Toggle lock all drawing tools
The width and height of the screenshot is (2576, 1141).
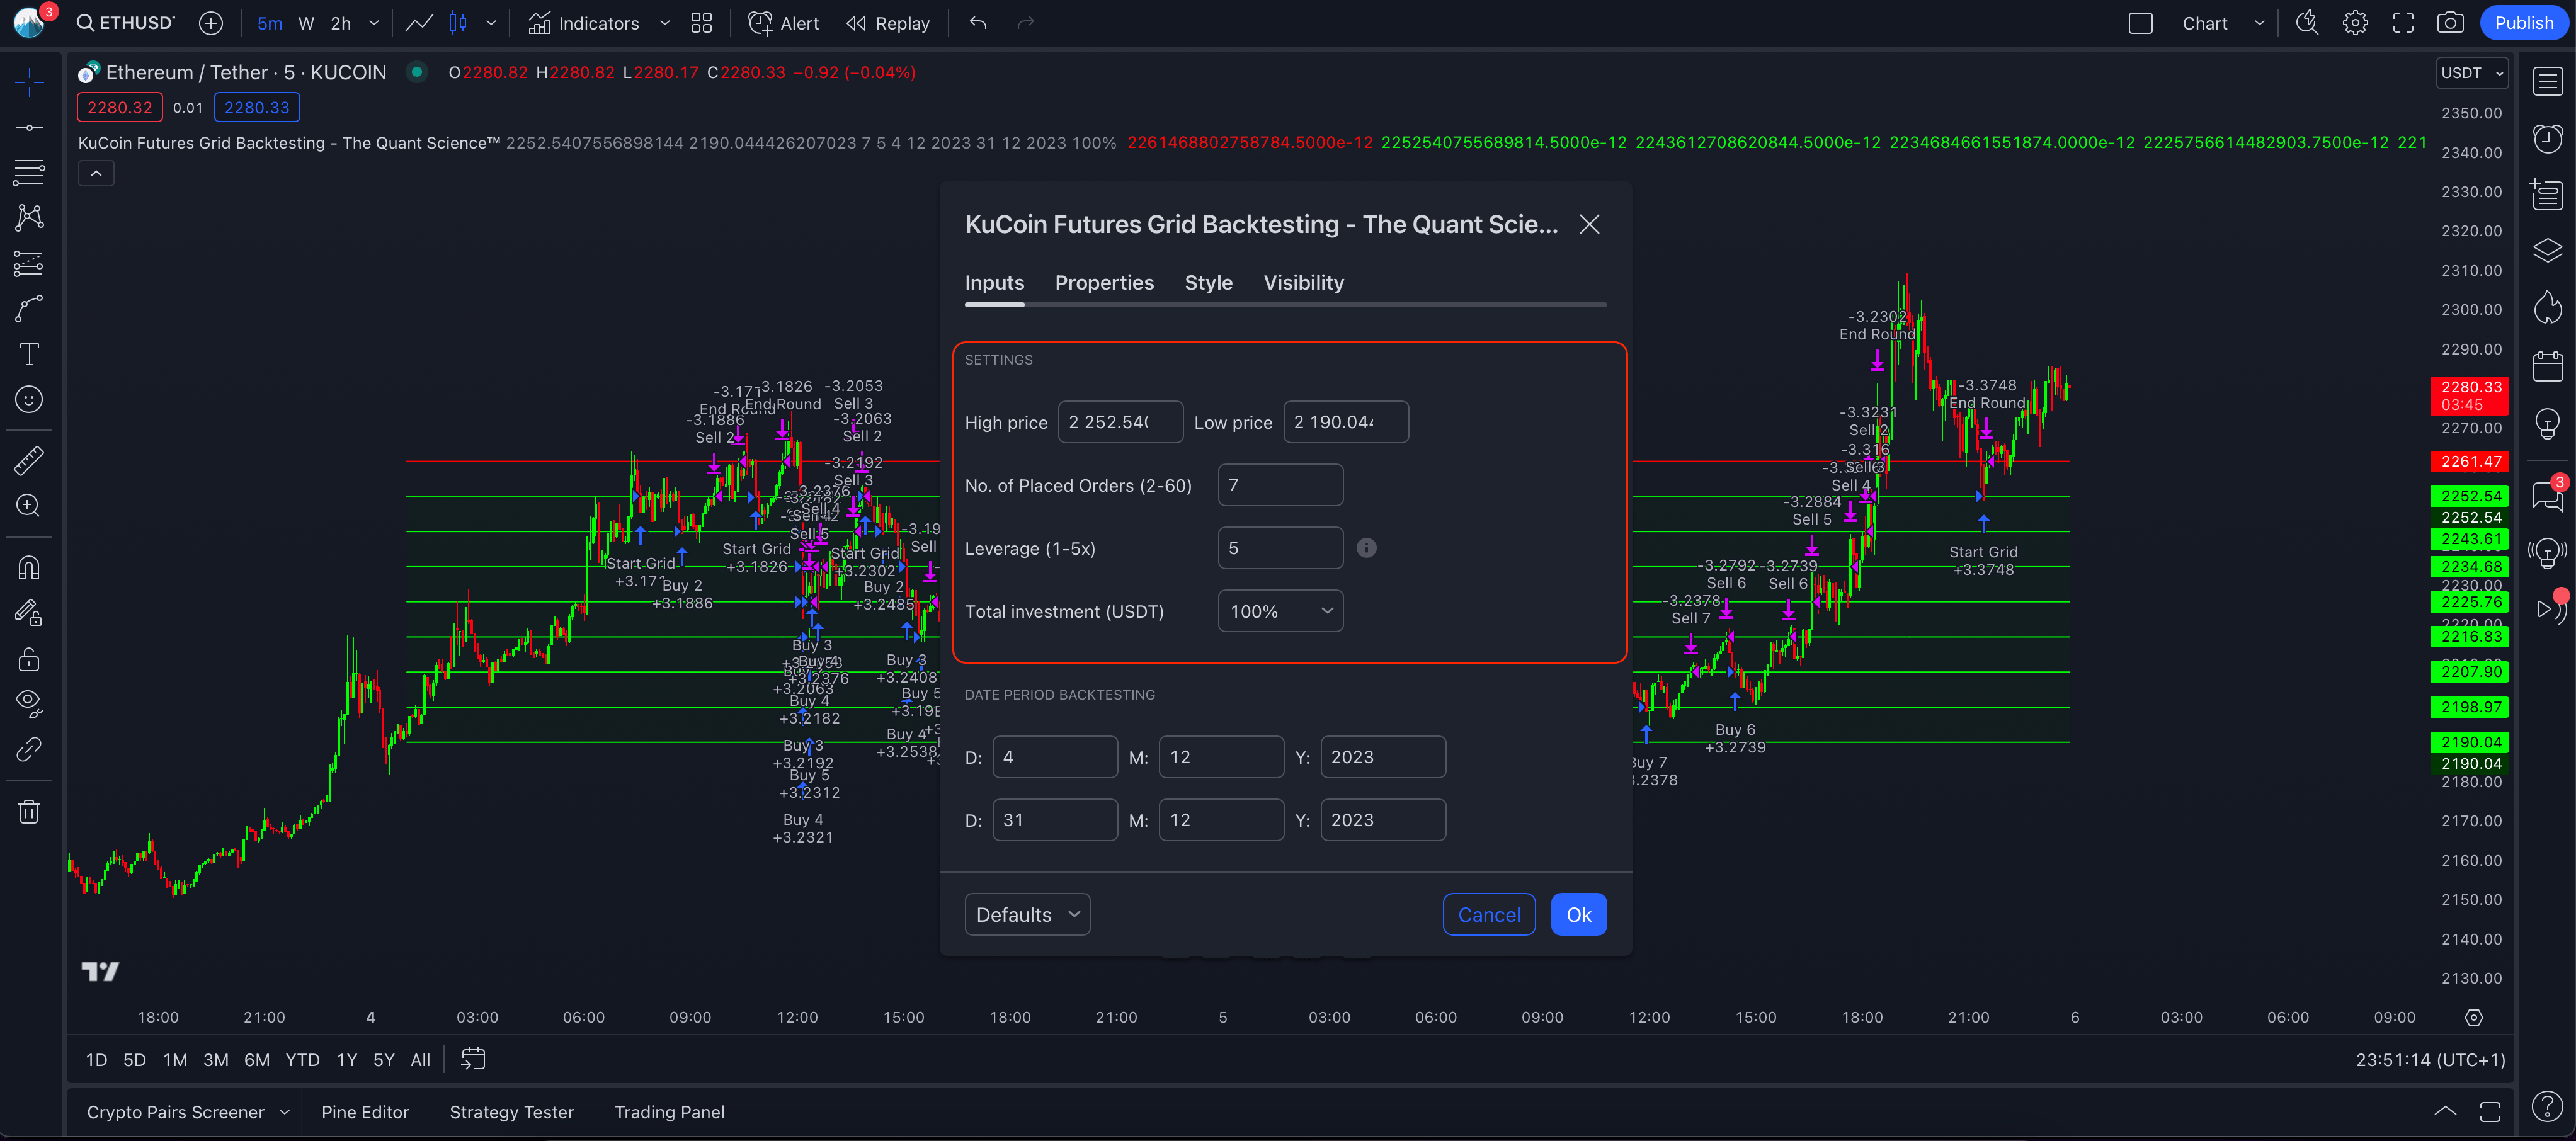click(29, 659)
